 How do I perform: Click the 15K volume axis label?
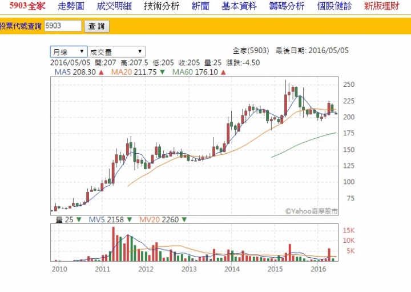click(349, 231)
